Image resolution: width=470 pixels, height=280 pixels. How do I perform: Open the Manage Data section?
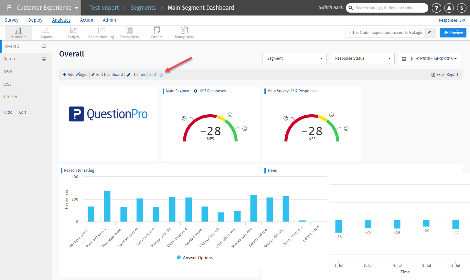coord(184,32)
